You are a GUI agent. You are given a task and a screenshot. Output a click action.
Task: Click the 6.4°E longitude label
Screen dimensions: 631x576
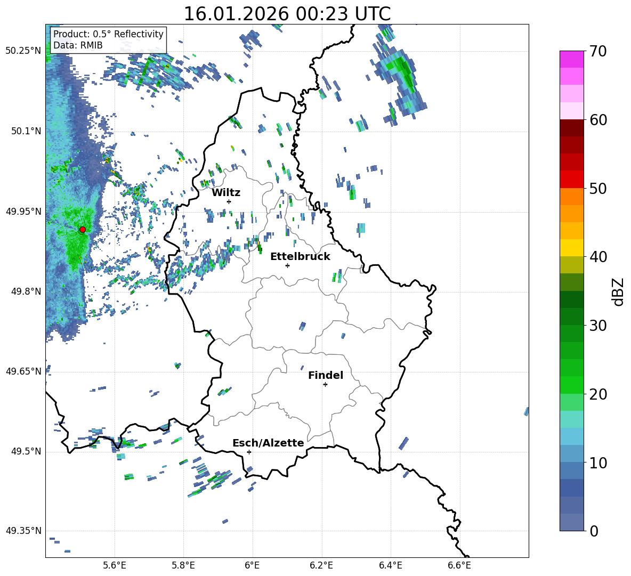[390, 565]
